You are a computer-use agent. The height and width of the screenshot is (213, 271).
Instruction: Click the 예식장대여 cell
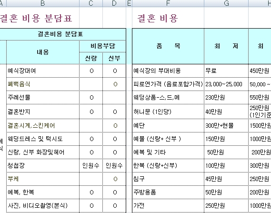pyautogui.click(x=43, y=71)
